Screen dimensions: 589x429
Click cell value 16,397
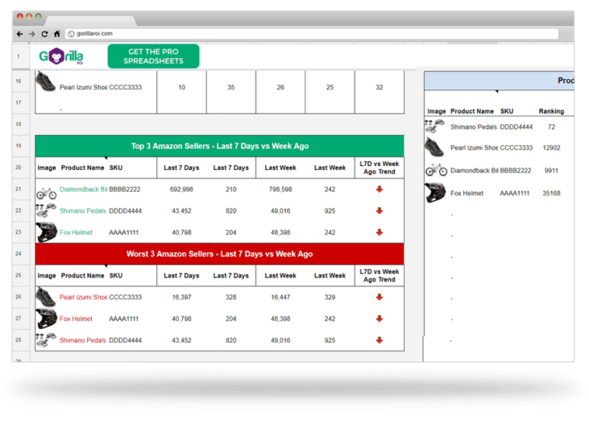point(181,297)
